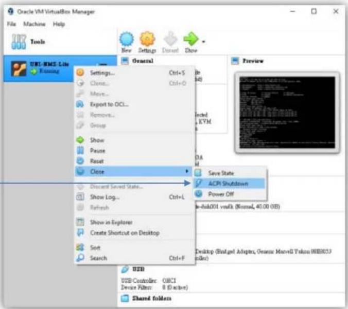Screen dimensions: 348x309
Task: Open the File menu
Action: coord(11,24)
